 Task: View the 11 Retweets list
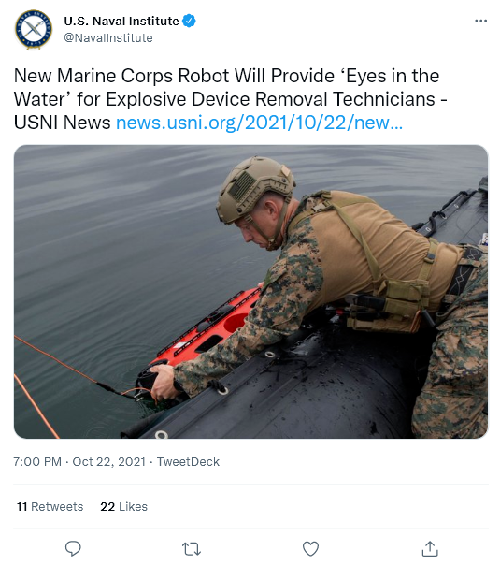click(x=50, y=506)
